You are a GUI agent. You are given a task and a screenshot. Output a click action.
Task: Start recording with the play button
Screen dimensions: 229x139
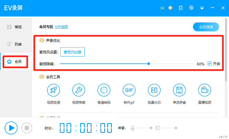point(11,128)
